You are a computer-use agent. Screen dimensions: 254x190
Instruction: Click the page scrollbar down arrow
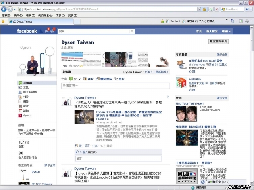click(252, 183)
